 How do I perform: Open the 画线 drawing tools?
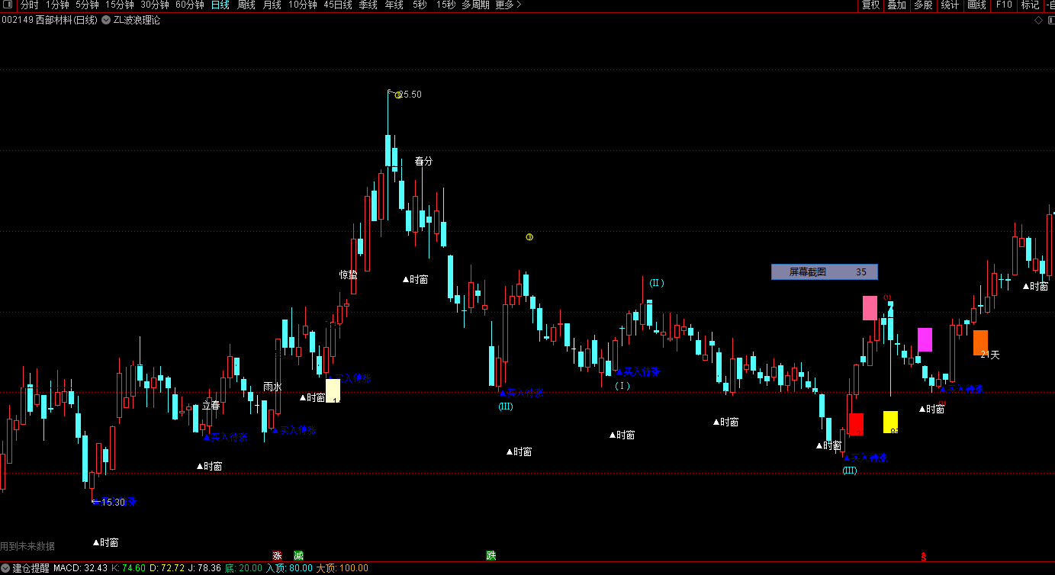pos(976,5)
